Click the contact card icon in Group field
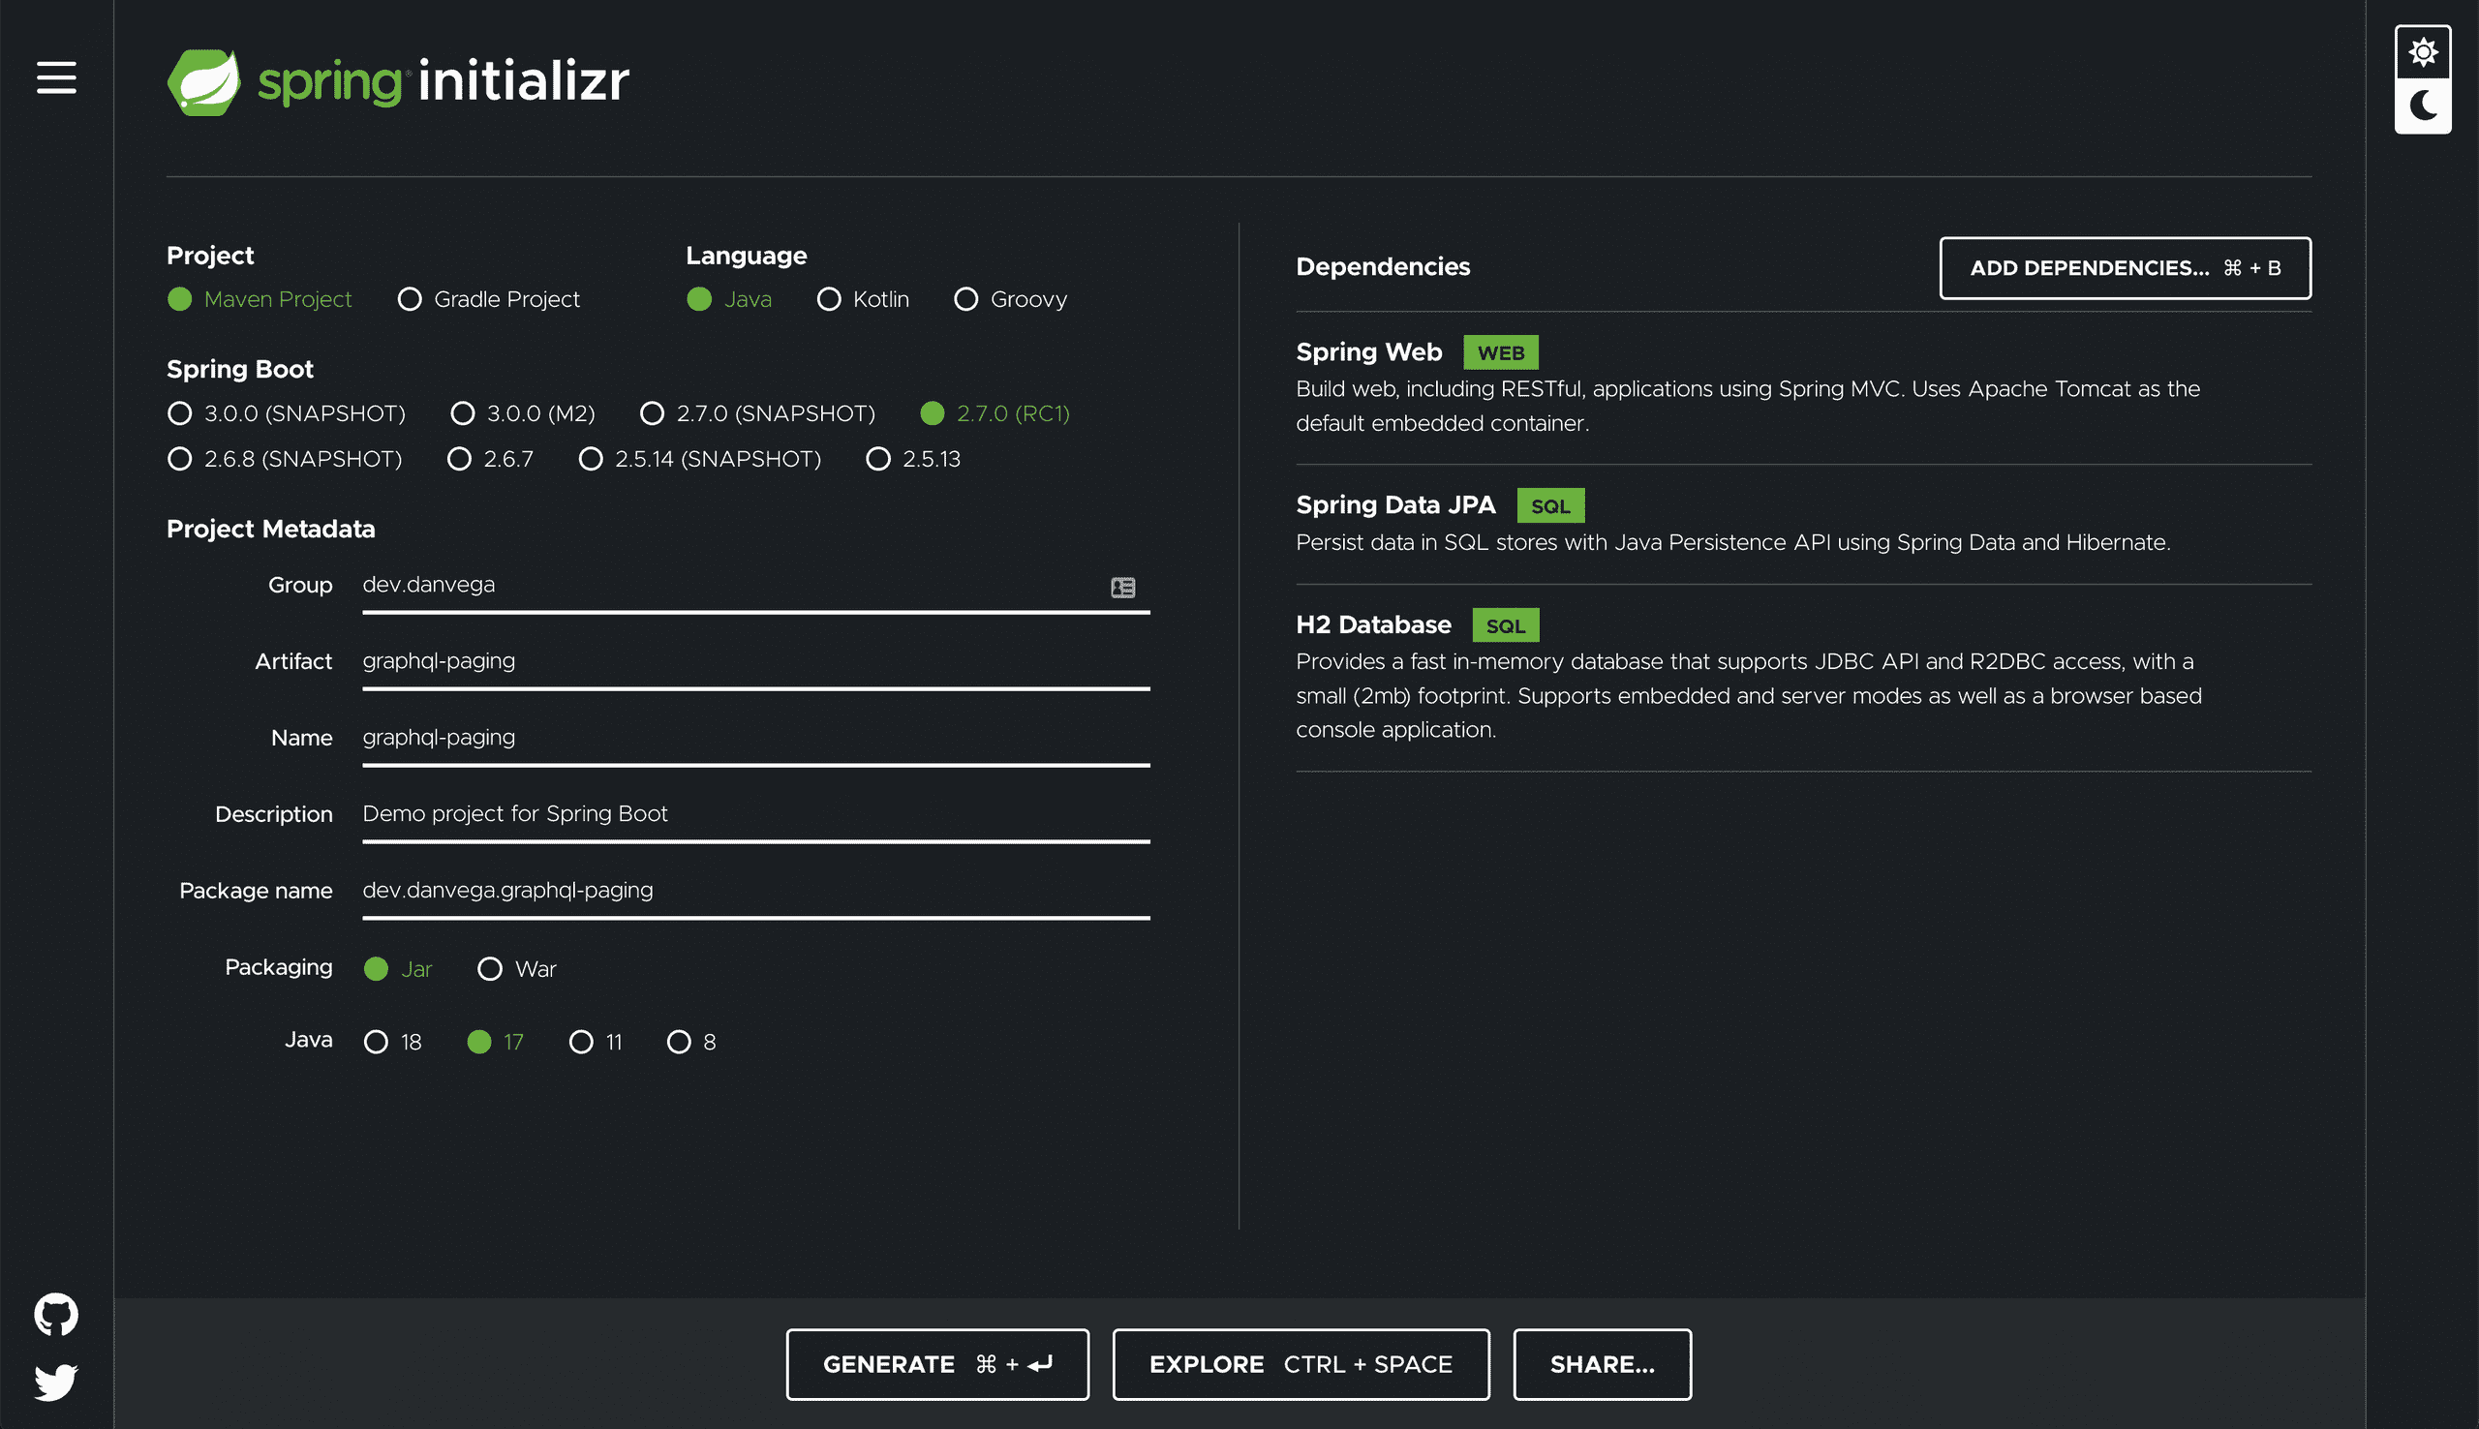This screenshot has height=1429, width=2479. point(1122,587)
